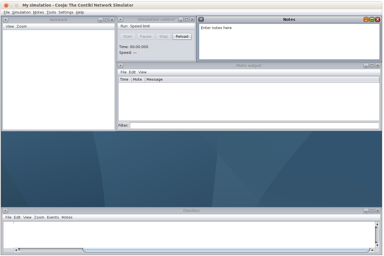
Task: Minimize the Mote output panel
Action: pyautogui.click(x=366, y=66)
